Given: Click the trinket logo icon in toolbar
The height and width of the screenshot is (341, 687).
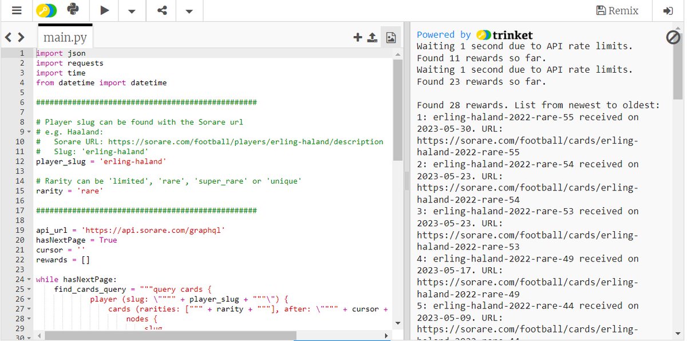Looking at the screenshot, I should 46,10.
